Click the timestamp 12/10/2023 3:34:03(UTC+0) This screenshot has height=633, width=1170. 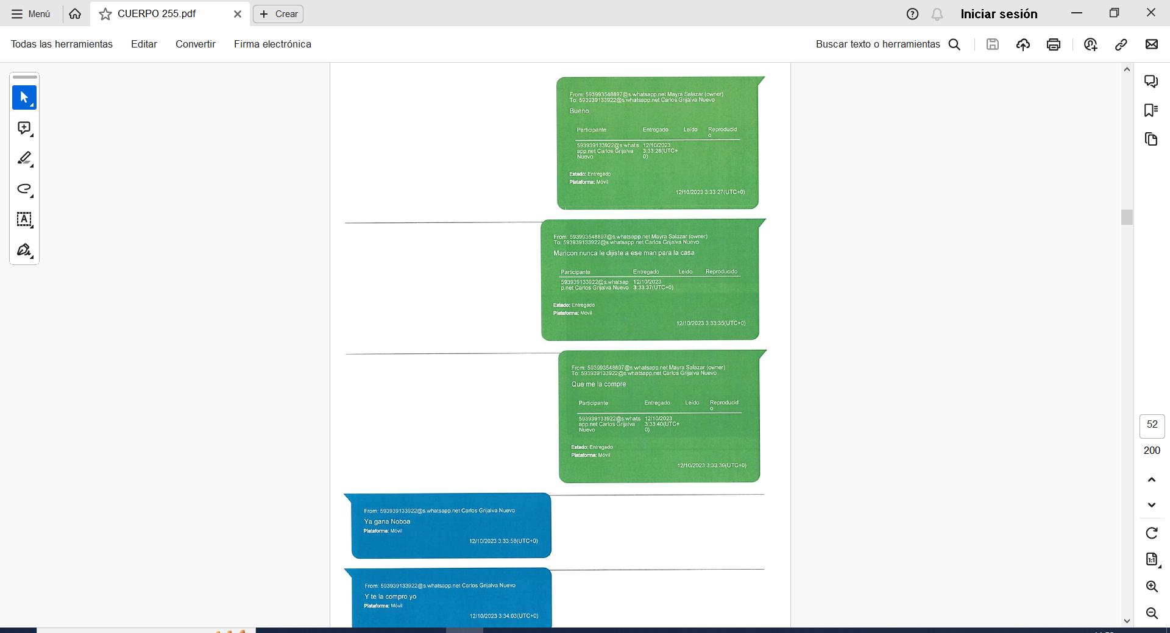[x=504, y=616]
